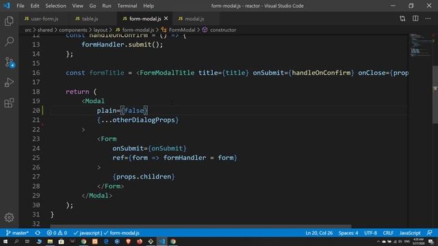Click the ENG language indicator

[x=407, y=241]
